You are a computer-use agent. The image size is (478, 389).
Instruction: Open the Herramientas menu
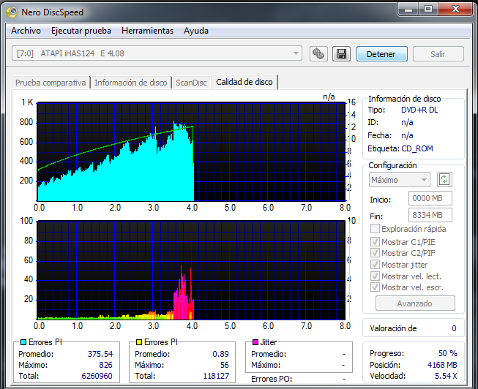147,31
